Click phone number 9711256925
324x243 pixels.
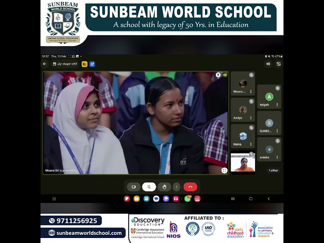coord(76,221)
